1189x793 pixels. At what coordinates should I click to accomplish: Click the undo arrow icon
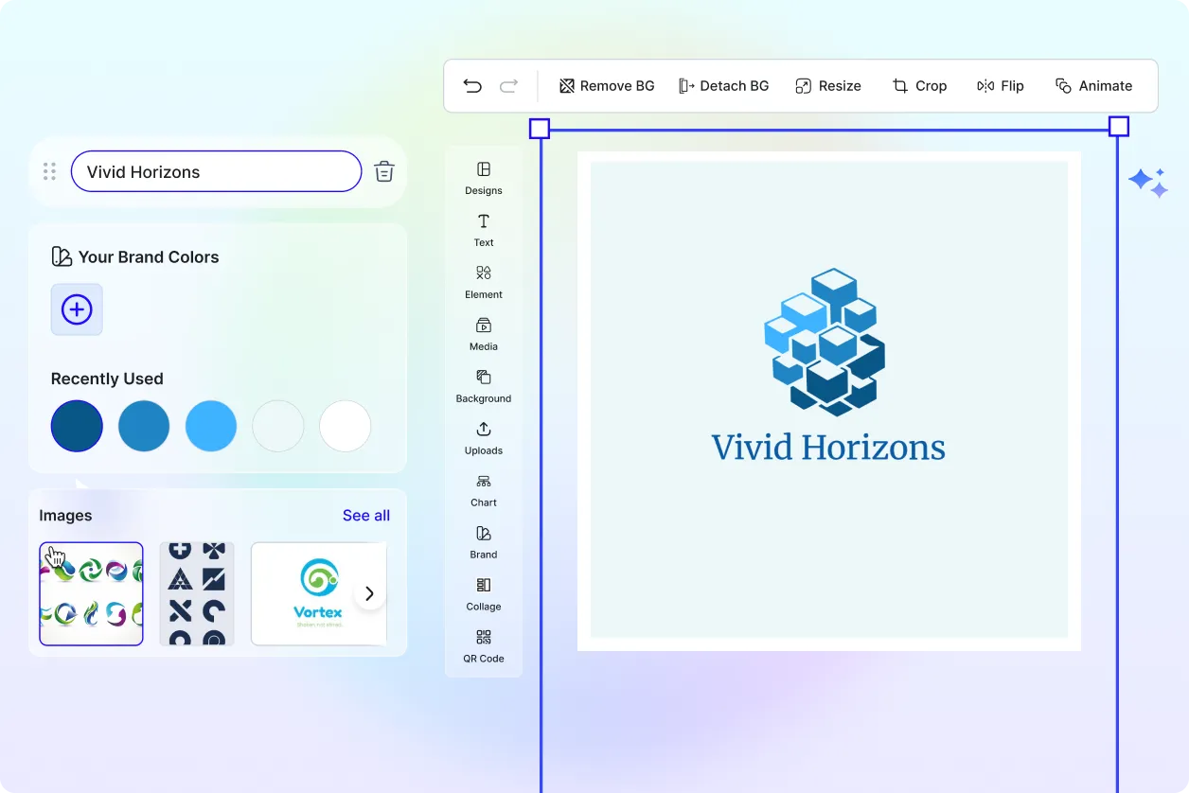point(472,86)
